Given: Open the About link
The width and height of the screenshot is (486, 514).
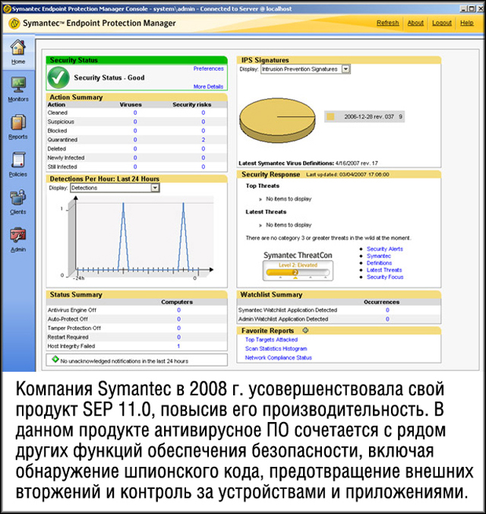Looking at the screenshot, I should pos(415,23).
